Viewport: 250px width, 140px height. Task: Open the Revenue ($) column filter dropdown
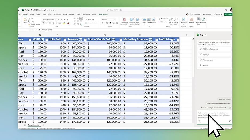point(85,40)
